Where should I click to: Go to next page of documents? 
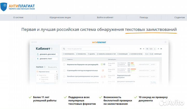(158, 49)
